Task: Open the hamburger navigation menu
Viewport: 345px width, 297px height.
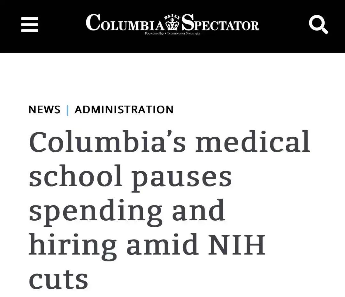Action: [x=29, y=24]
